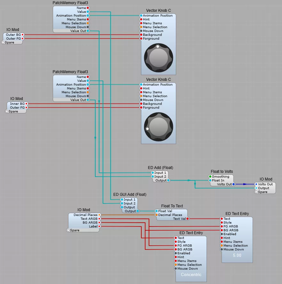Click the Float Val input pin
Image resolution: width=282 pixels, height=284 pixels.
(x=156, y=211)
